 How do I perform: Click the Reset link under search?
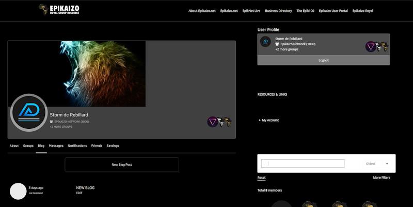(x=262, y=178)
